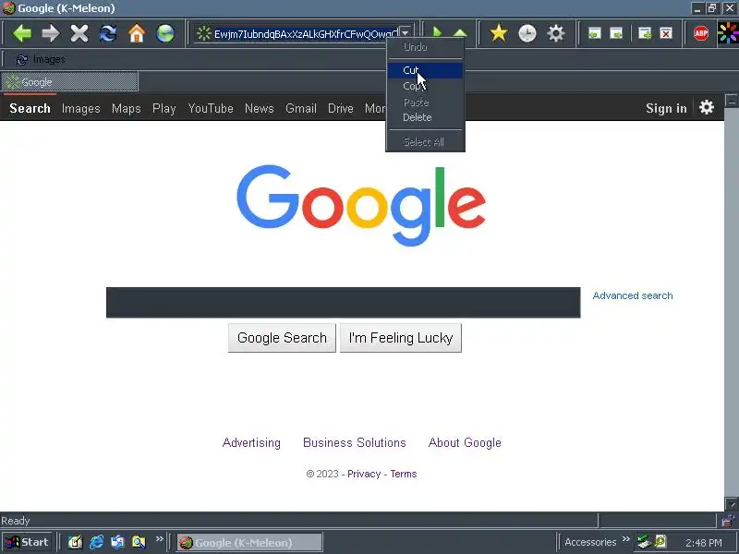
Task: Choose Cut from the context menu
Action: (425, 70)
